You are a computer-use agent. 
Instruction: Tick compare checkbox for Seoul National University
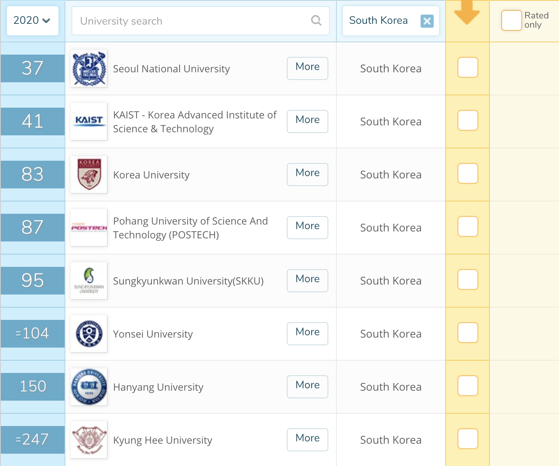[x=468, y=67]
